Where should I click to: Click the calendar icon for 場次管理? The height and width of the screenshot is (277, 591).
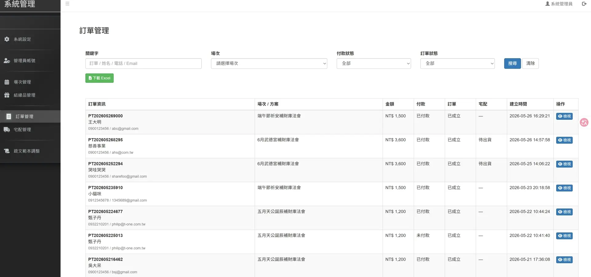click(x=7, y=82)
